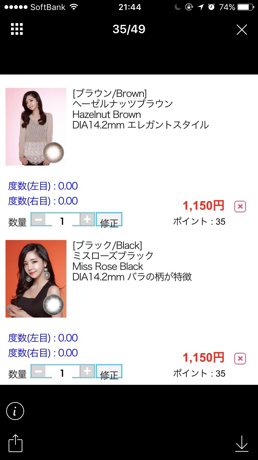Open the thumbnail grid view icon
Viewport: 258px width, 460px height.
pyautogui.click(x=17, y=29)
